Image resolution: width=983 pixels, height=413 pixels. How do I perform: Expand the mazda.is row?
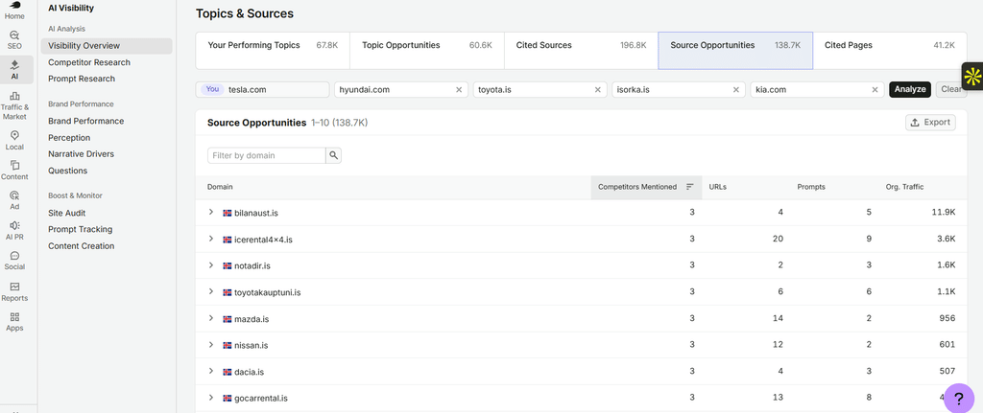coord(211,318)
